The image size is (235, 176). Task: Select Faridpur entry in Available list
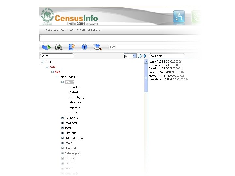[x=166, y=72]
